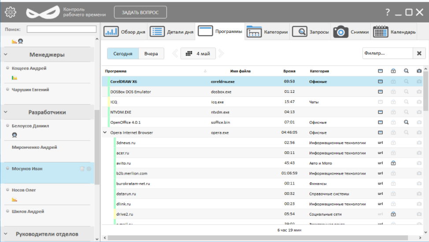Click the category basket icon for avito.ru
Viewport: 429px width, 242px height.
click(393, 163)
